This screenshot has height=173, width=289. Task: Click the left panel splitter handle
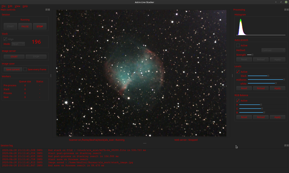point(51,76)
